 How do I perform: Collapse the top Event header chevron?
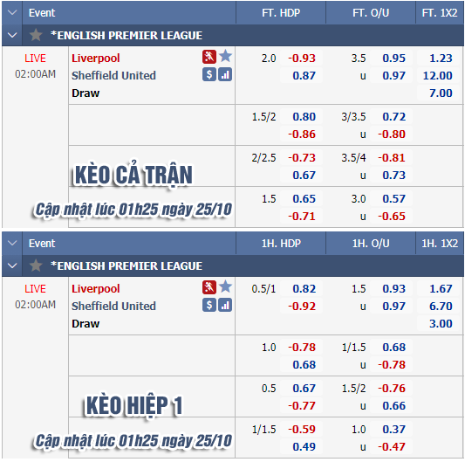point(12,13)
